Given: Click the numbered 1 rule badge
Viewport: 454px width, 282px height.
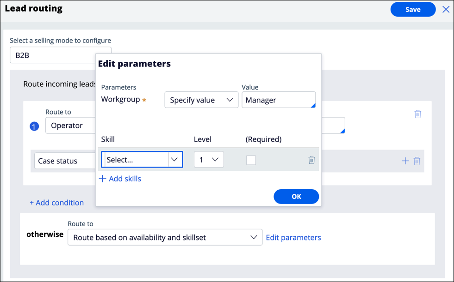Looking at the screenshot, I should point(34,126).
